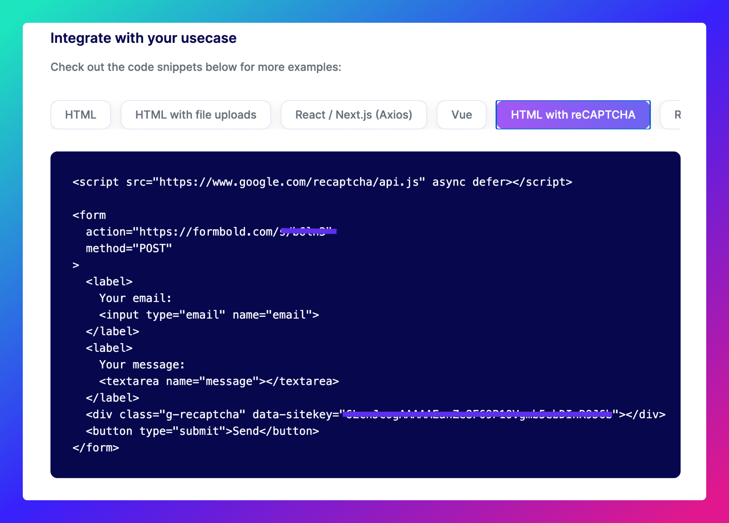Switch to the Vue tab
The width and height of the screenshot is (729, 523).
(x=461, y=115)
